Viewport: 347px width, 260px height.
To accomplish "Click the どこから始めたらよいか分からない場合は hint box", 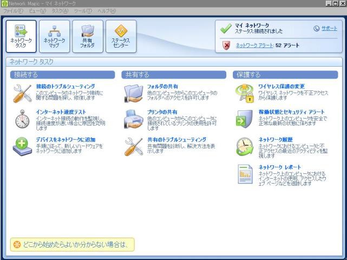I will [73, 244].
